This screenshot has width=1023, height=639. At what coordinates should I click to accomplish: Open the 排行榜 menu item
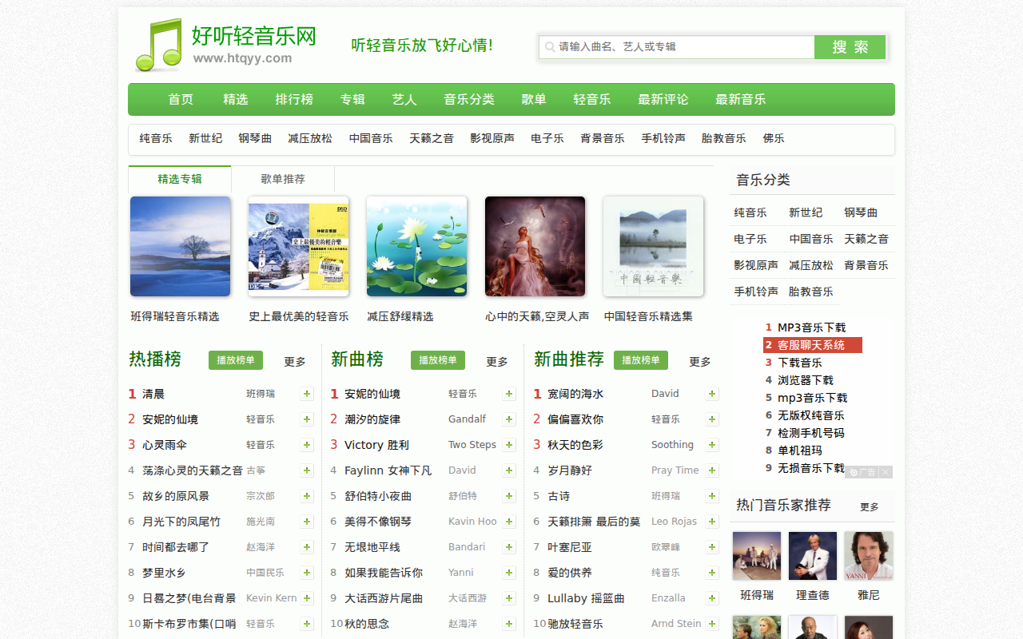tap(294, 99)
